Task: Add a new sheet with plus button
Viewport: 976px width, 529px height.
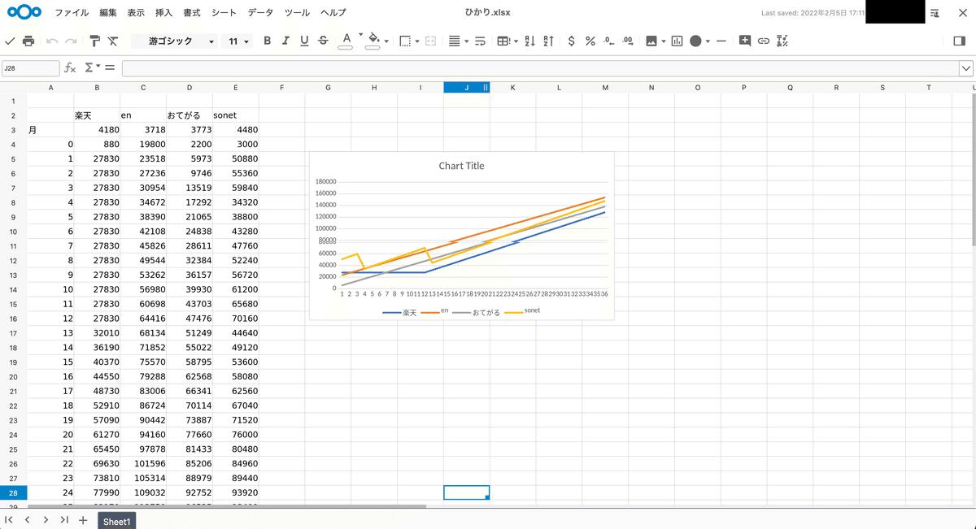Action: click(82, 520)
